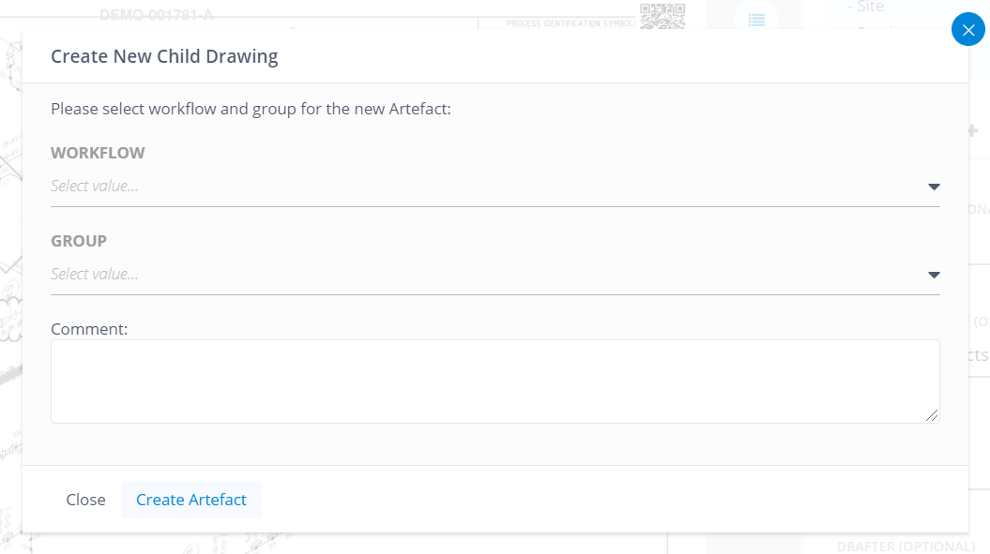Click the 'Comment:' label
Screen dimensions: 990x554
pos(89,329)
